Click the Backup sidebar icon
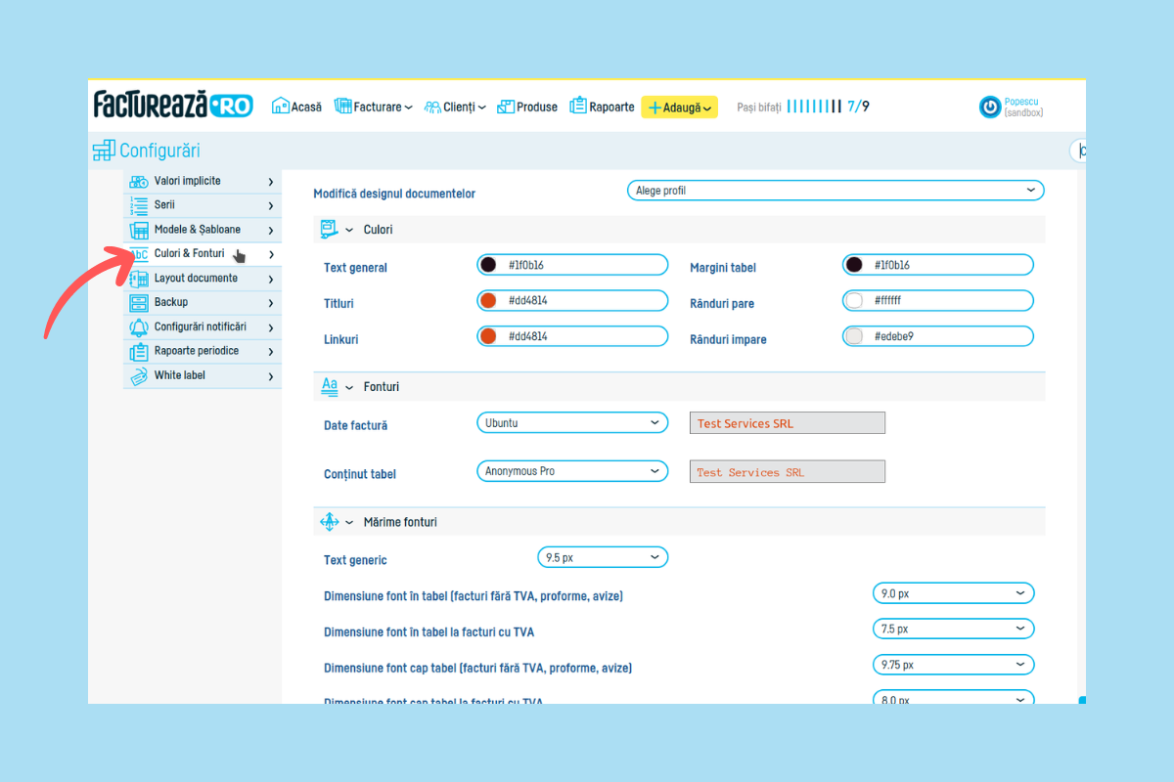 coord(139,303)
